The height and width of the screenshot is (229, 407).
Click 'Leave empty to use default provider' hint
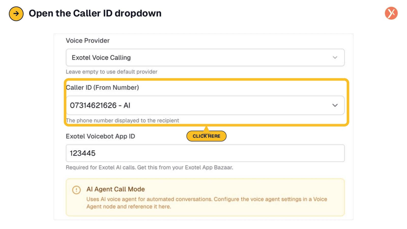pos(111,72)
